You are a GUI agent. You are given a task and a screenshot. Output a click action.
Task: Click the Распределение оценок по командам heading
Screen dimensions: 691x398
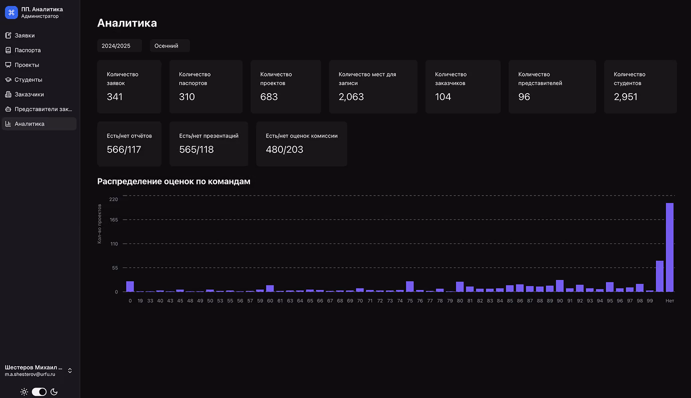tap(174, 181)
